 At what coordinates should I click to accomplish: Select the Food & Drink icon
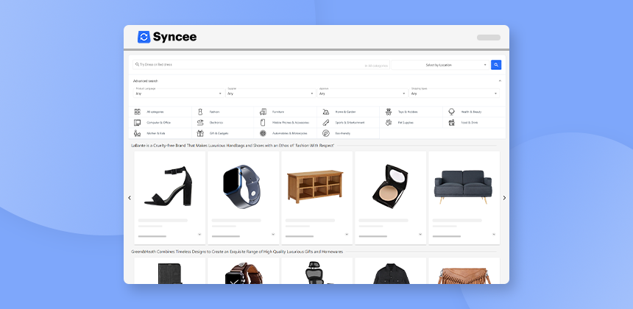pos(451,123)
